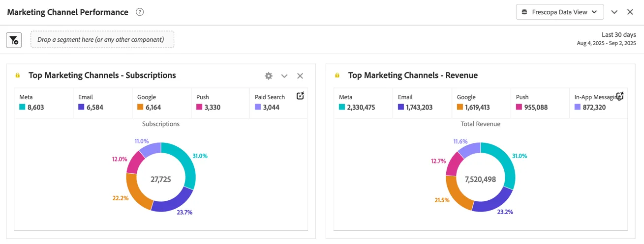Click the add segment filter icon

pyautogui.click(x=14, y=40)
